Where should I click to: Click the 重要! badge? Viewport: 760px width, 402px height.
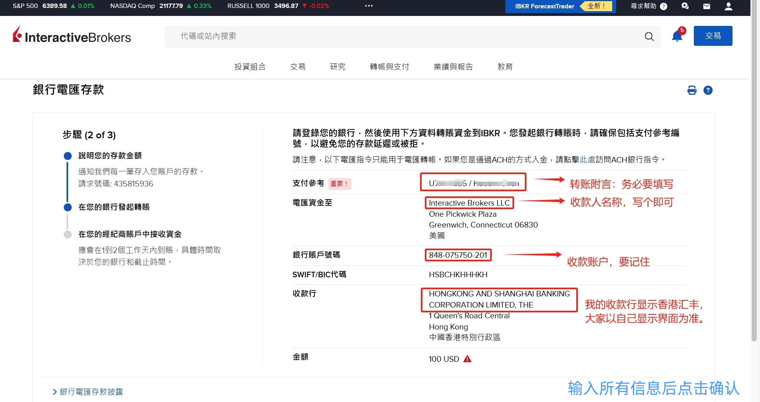tap(340, 184)
